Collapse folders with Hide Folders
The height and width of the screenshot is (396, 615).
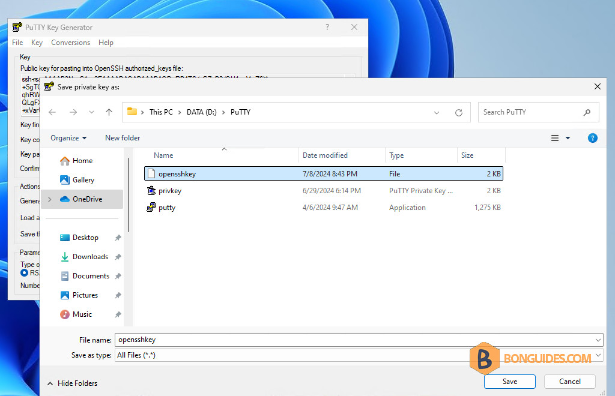point(73,383)
